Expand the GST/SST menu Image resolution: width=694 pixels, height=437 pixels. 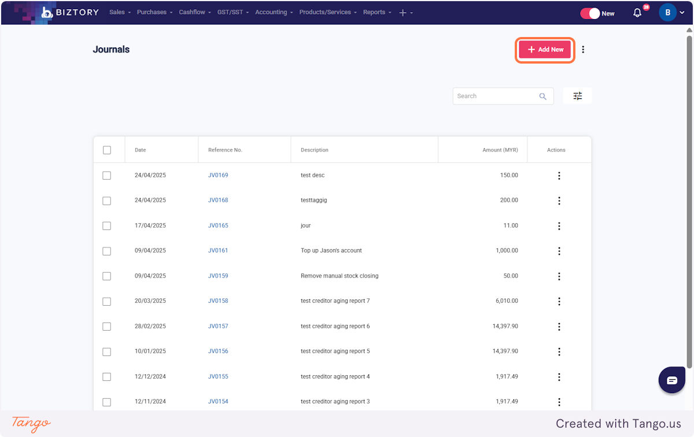click(233, 12)
